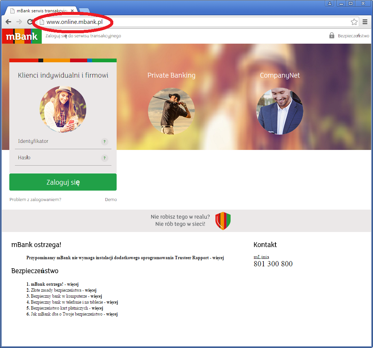The width and height of the screenshot is (373, 348).
Task: Click the Klienci indywidualni i firmowi heading
Action: coord(63,75)
